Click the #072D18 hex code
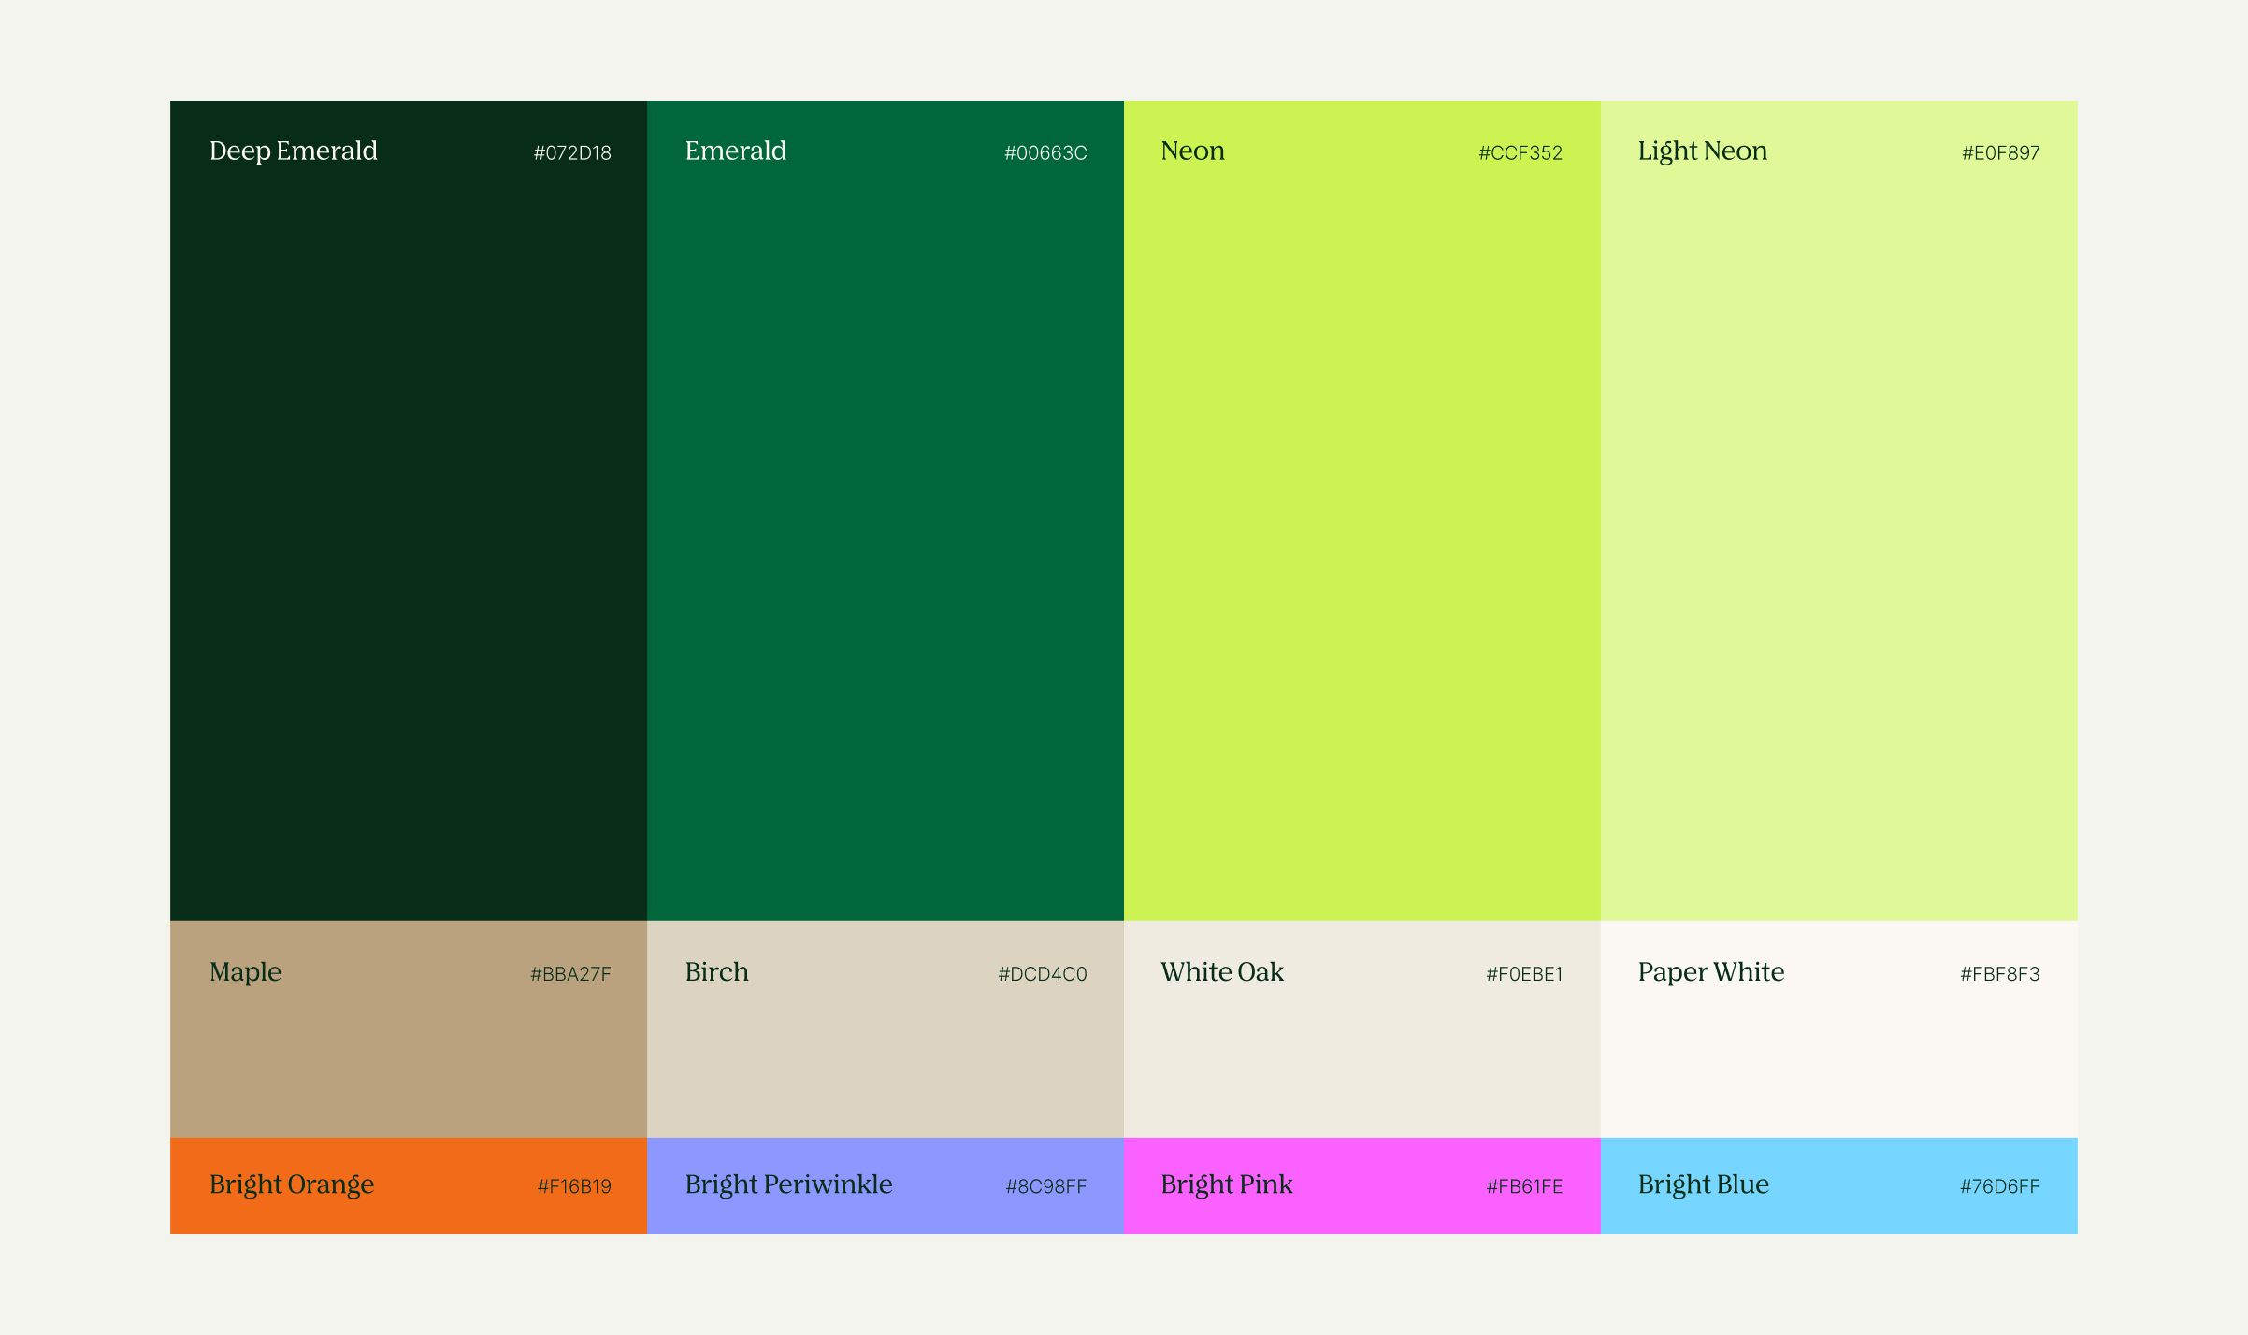This screenshot has height=1335, width=2248. (x=572, y=152)
